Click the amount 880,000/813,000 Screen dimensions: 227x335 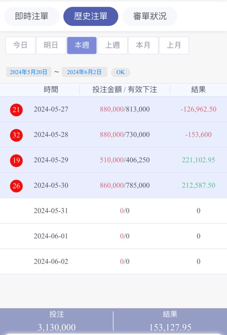coord(125,109)
